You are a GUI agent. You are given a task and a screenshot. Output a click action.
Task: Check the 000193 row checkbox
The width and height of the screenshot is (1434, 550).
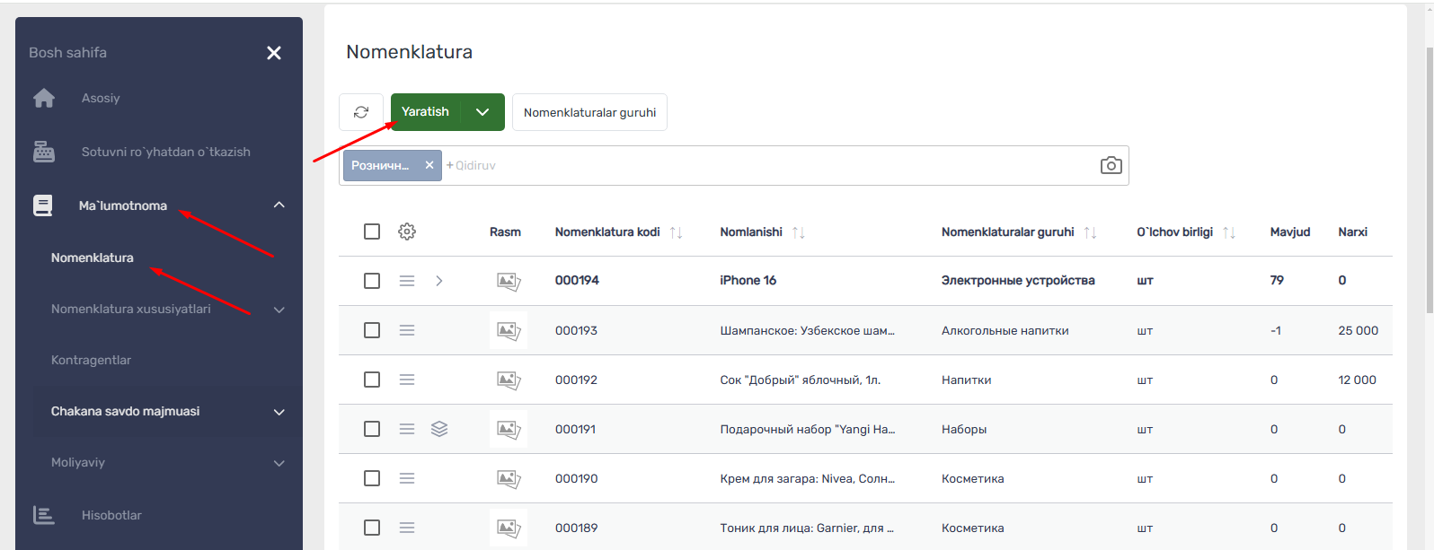(x=372, y=330)
